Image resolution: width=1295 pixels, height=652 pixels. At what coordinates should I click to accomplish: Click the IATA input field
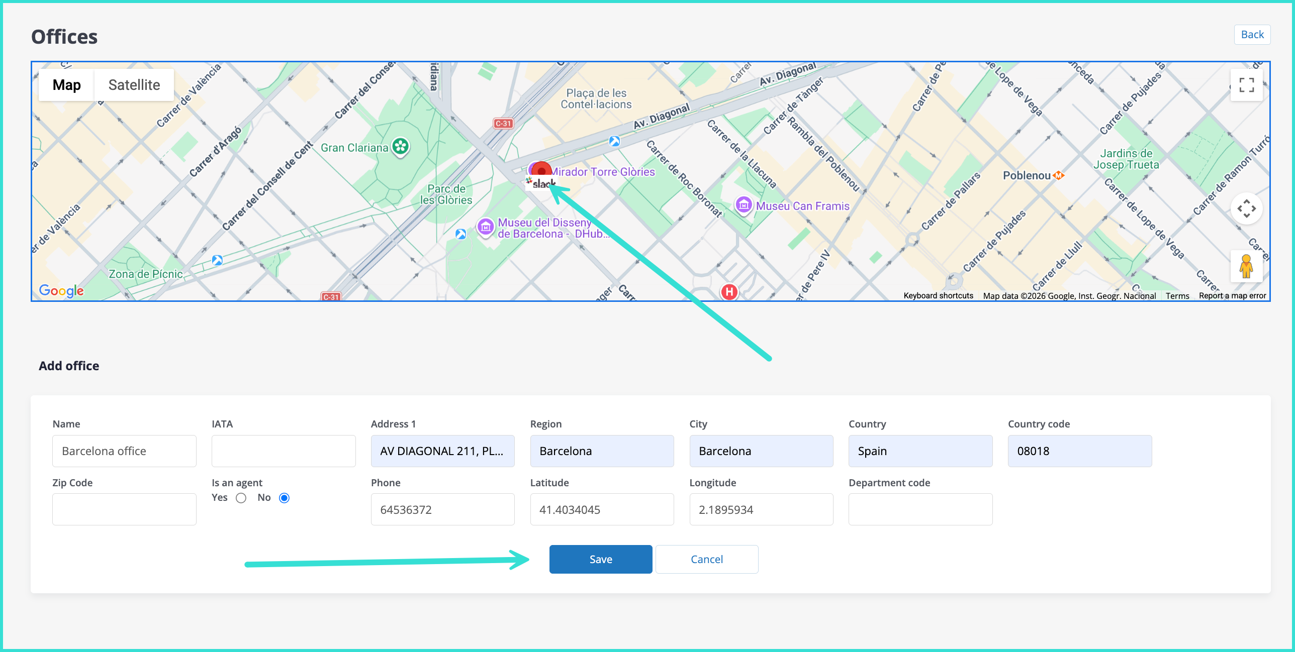tap(284, 451)
